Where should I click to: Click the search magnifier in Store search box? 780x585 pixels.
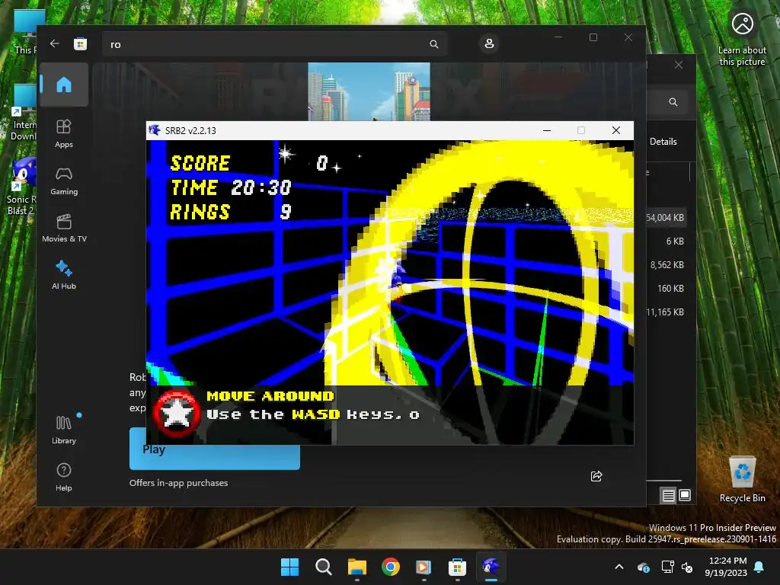433,44
